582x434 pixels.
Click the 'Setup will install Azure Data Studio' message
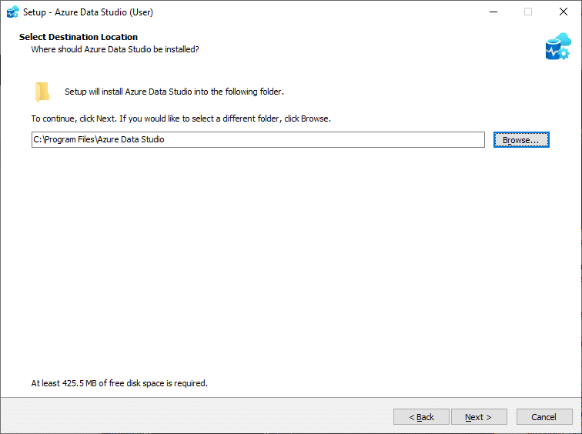[x=174, y=92]
